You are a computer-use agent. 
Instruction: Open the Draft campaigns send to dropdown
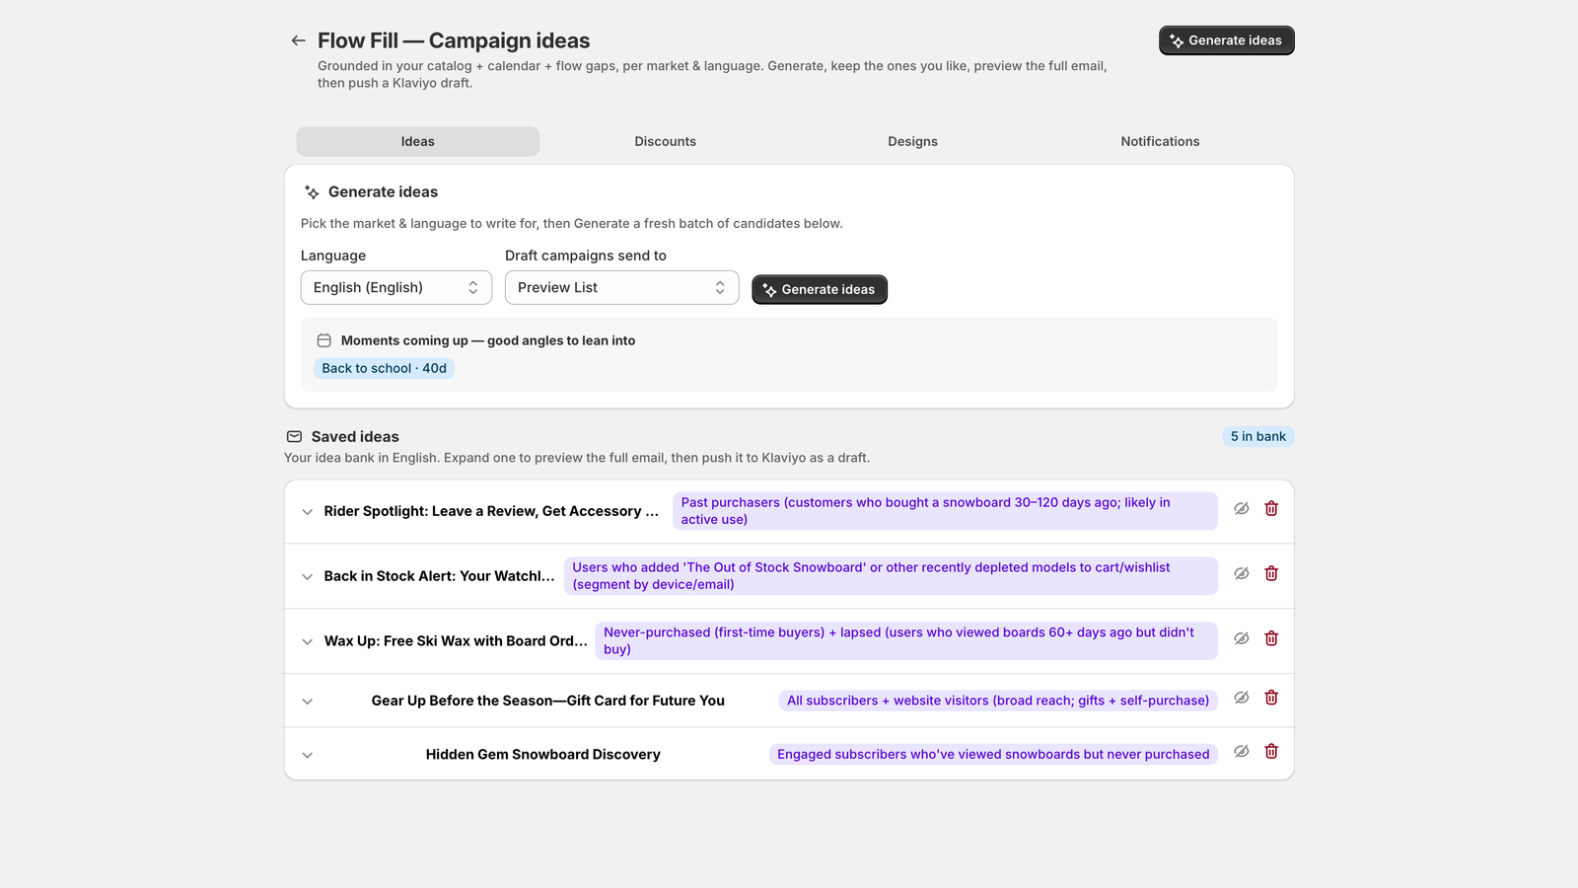tap(621, 287)
